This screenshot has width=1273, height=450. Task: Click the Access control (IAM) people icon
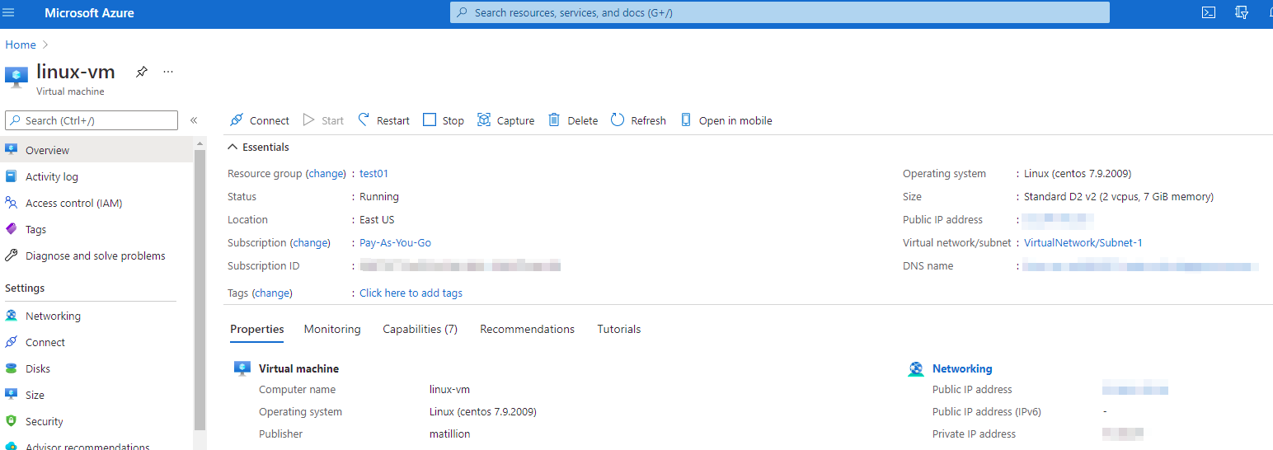coord(11,203)
